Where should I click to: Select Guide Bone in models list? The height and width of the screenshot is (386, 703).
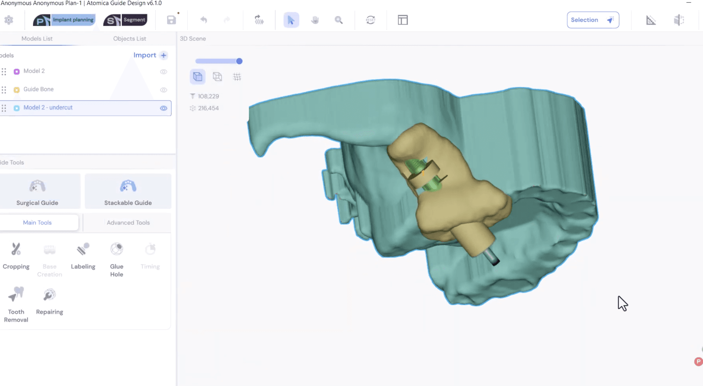(39, 89)
